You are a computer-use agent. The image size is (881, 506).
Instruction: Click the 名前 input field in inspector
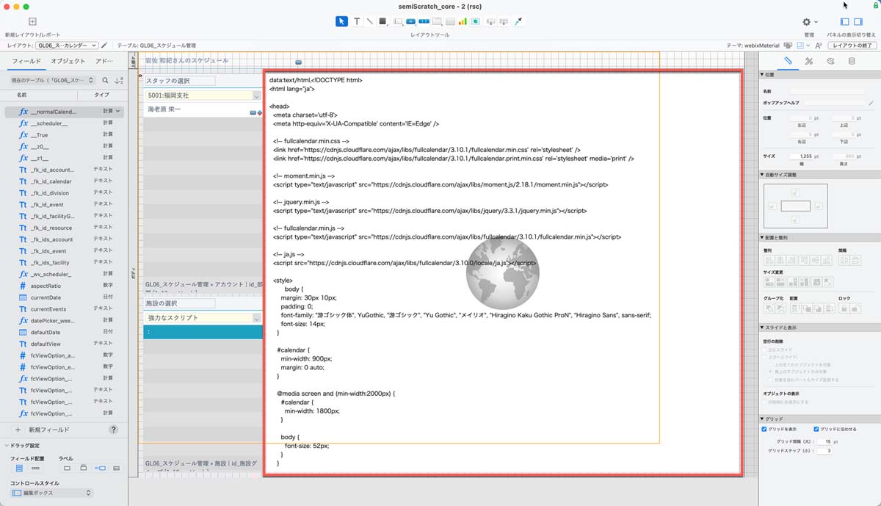[828, 91]
